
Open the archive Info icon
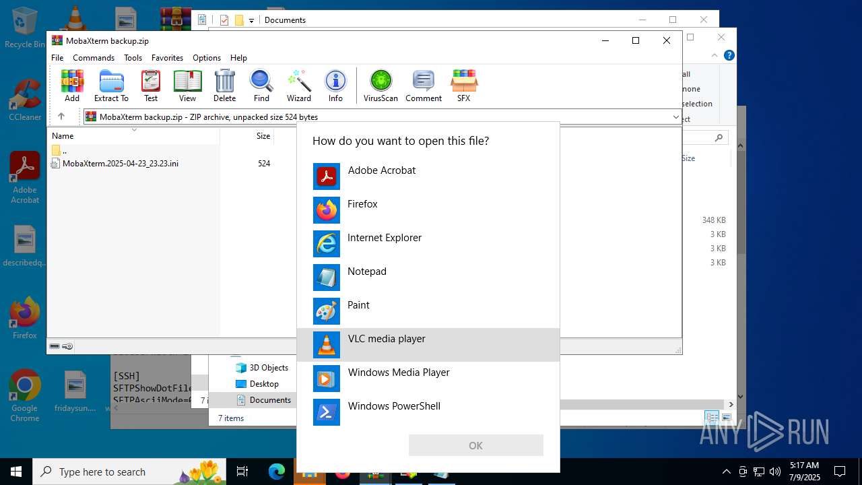(335, 86)
